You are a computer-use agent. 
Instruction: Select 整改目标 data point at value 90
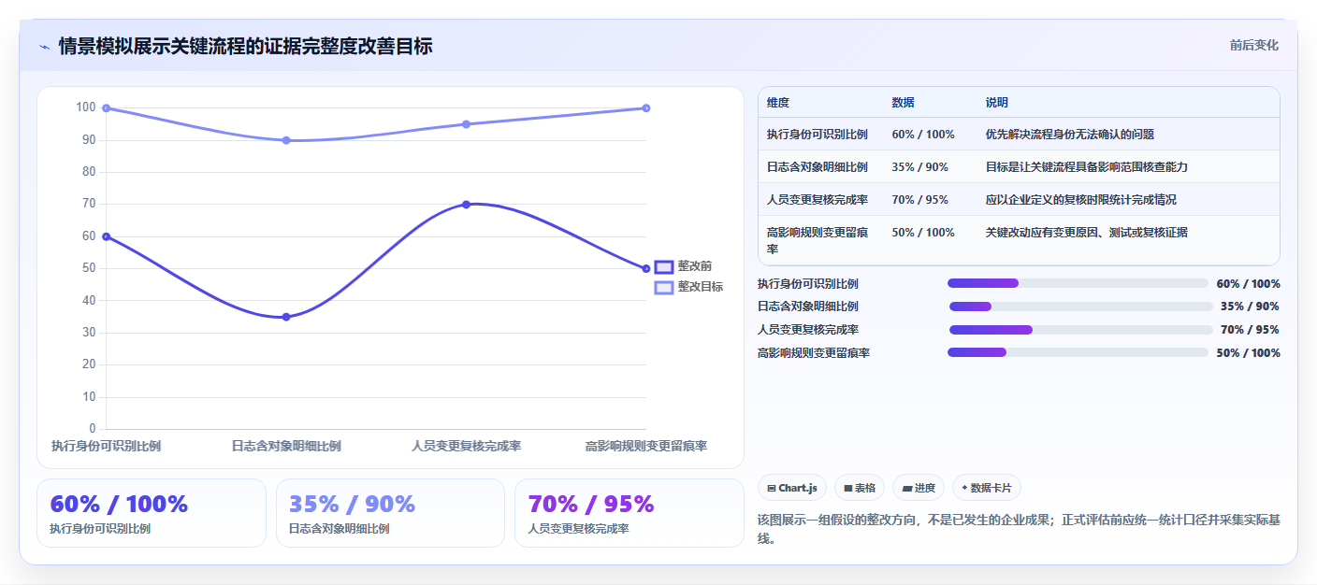286,140
